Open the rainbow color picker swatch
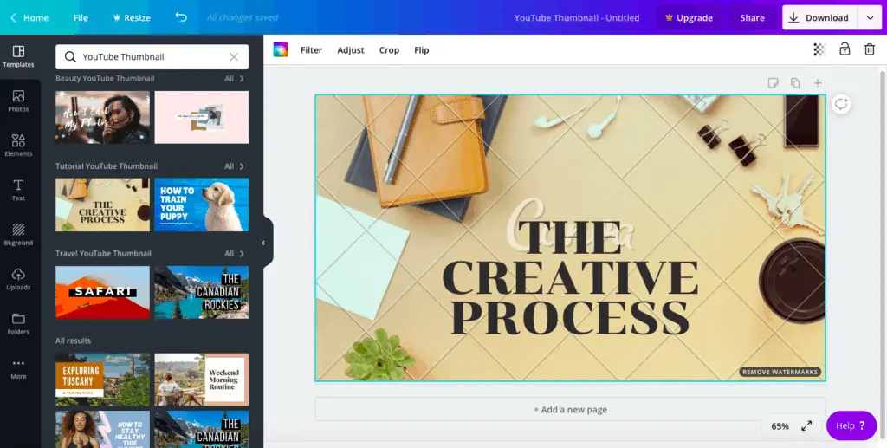Screen dimensions: 887x448 pyautogui.click(x=281, y=50)
